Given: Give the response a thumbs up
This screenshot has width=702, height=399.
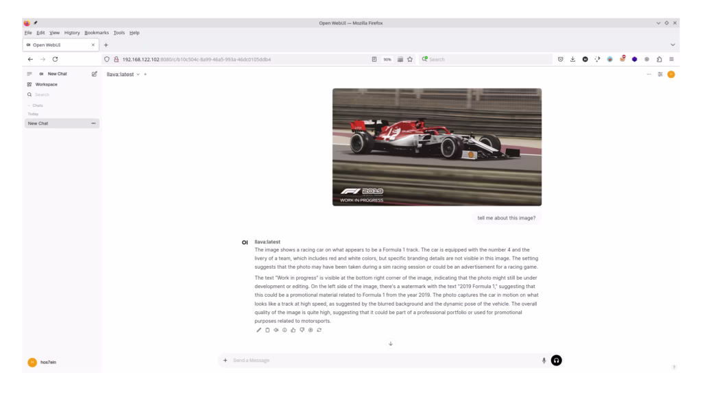Looking at the screenshot, I should pos(293,330).
